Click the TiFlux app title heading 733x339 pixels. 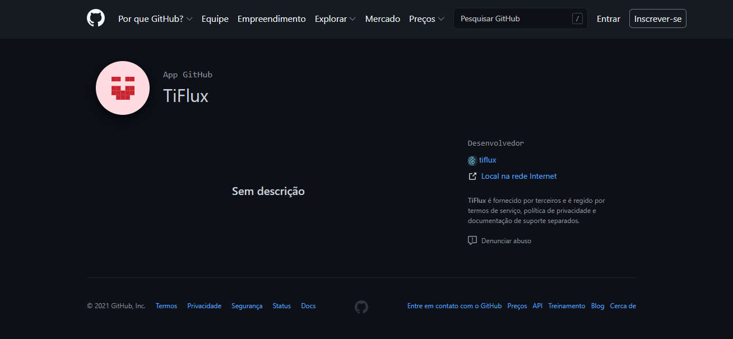click(x=185, y=96)
